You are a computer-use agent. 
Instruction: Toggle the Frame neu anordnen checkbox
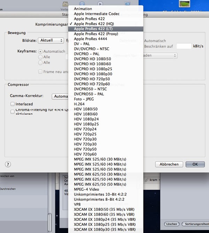click(x=40, y=72)
